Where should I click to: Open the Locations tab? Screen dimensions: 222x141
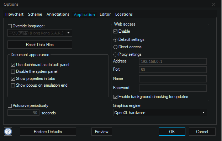[x=124, y=14]
